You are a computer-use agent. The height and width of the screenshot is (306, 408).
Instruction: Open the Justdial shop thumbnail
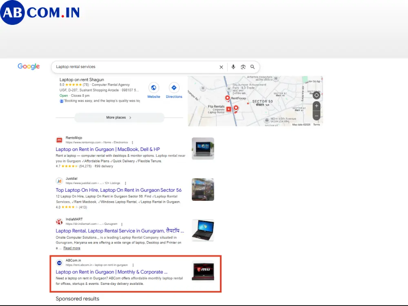click(x=203, y=189)
